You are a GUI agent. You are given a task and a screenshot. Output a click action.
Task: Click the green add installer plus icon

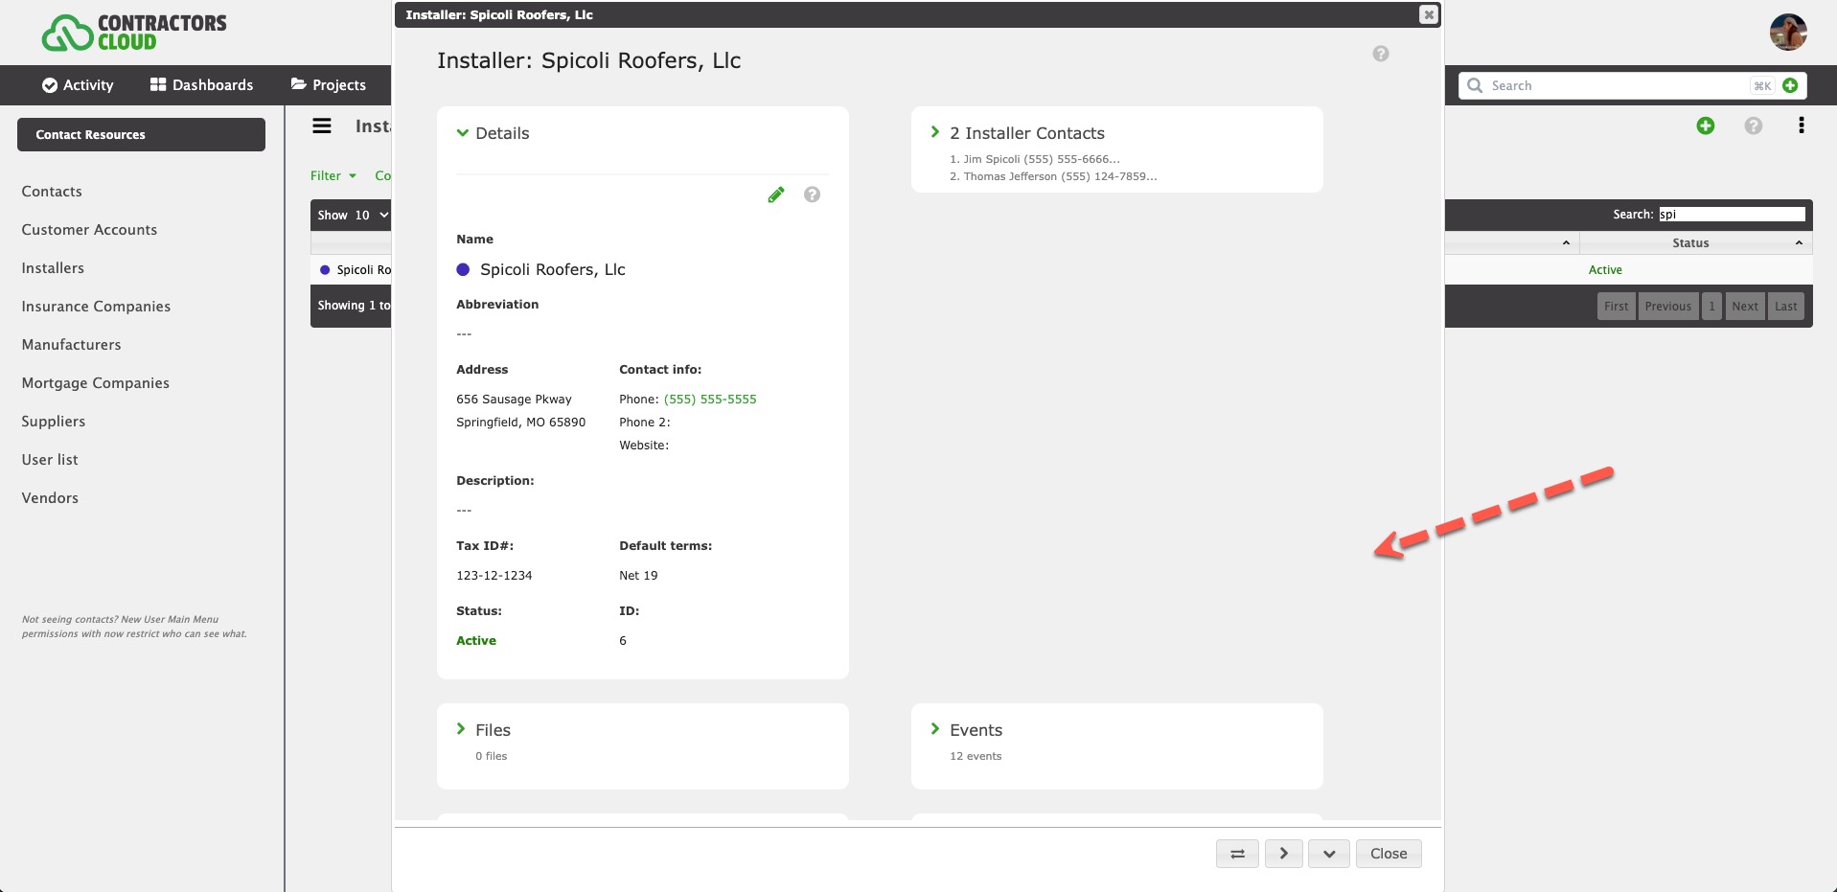pos(1706,126)
